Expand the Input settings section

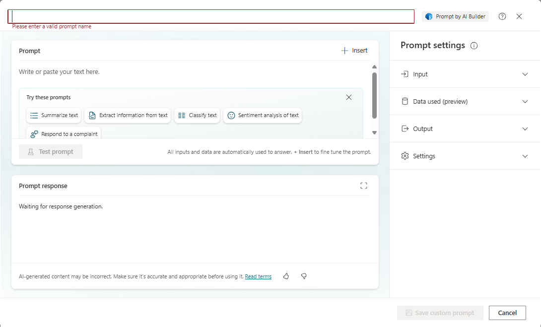pos(465,74)
